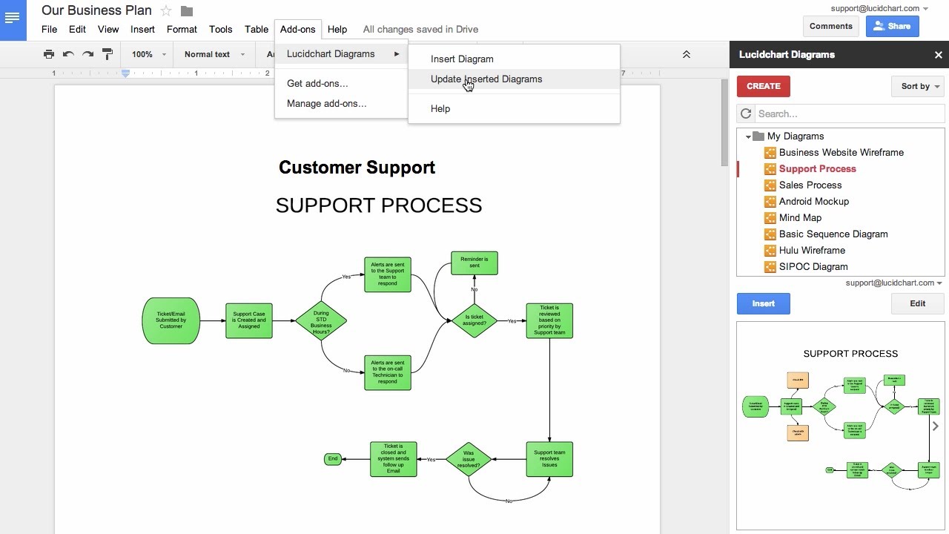Collapse the My Diagrams tree
949x534 pixels.
(x=748, y=136)
